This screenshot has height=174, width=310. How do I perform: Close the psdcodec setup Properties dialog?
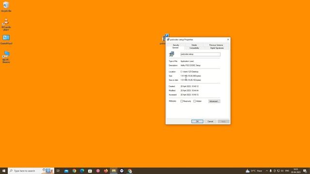point(228,40)
